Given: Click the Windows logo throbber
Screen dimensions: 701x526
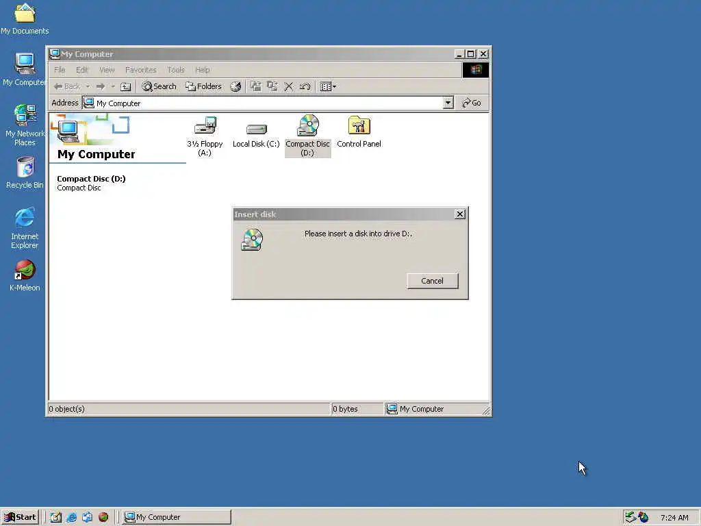Looking at the screenshot, I should point(475,70).
